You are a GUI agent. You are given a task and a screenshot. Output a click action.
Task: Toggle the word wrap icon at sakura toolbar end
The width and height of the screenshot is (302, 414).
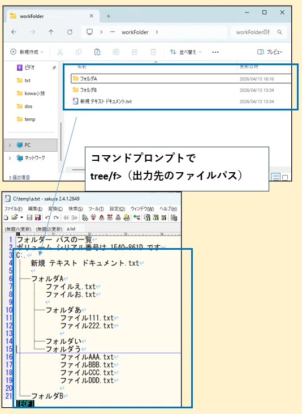174,218
